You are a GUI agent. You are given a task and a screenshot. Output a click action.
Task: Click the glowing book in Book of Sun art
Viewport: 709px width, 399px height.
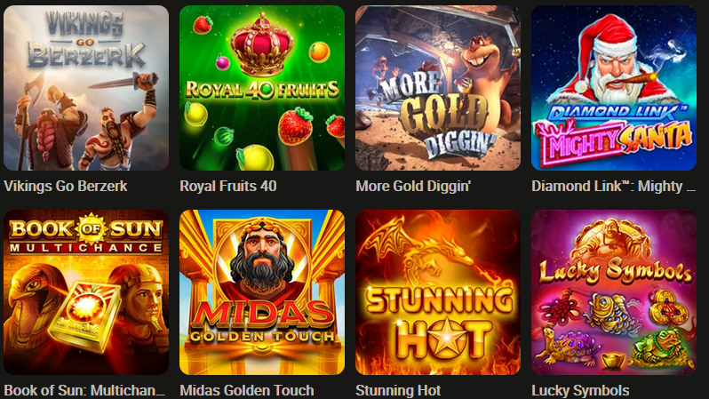pyautogui.click(x=85, y=316)
